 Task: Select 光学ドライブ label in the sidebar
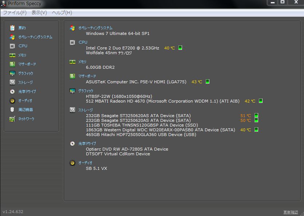(x=27, y=91)
